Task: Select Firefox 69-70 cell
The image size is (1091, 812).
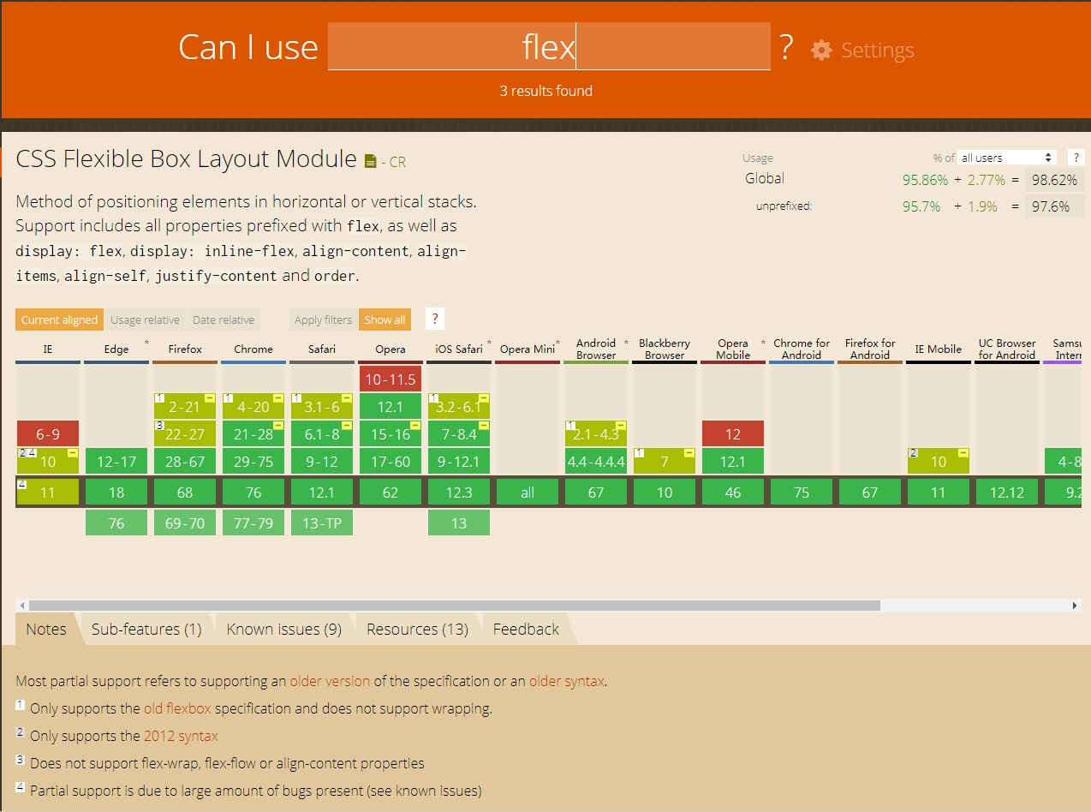Action: [185, 522]
